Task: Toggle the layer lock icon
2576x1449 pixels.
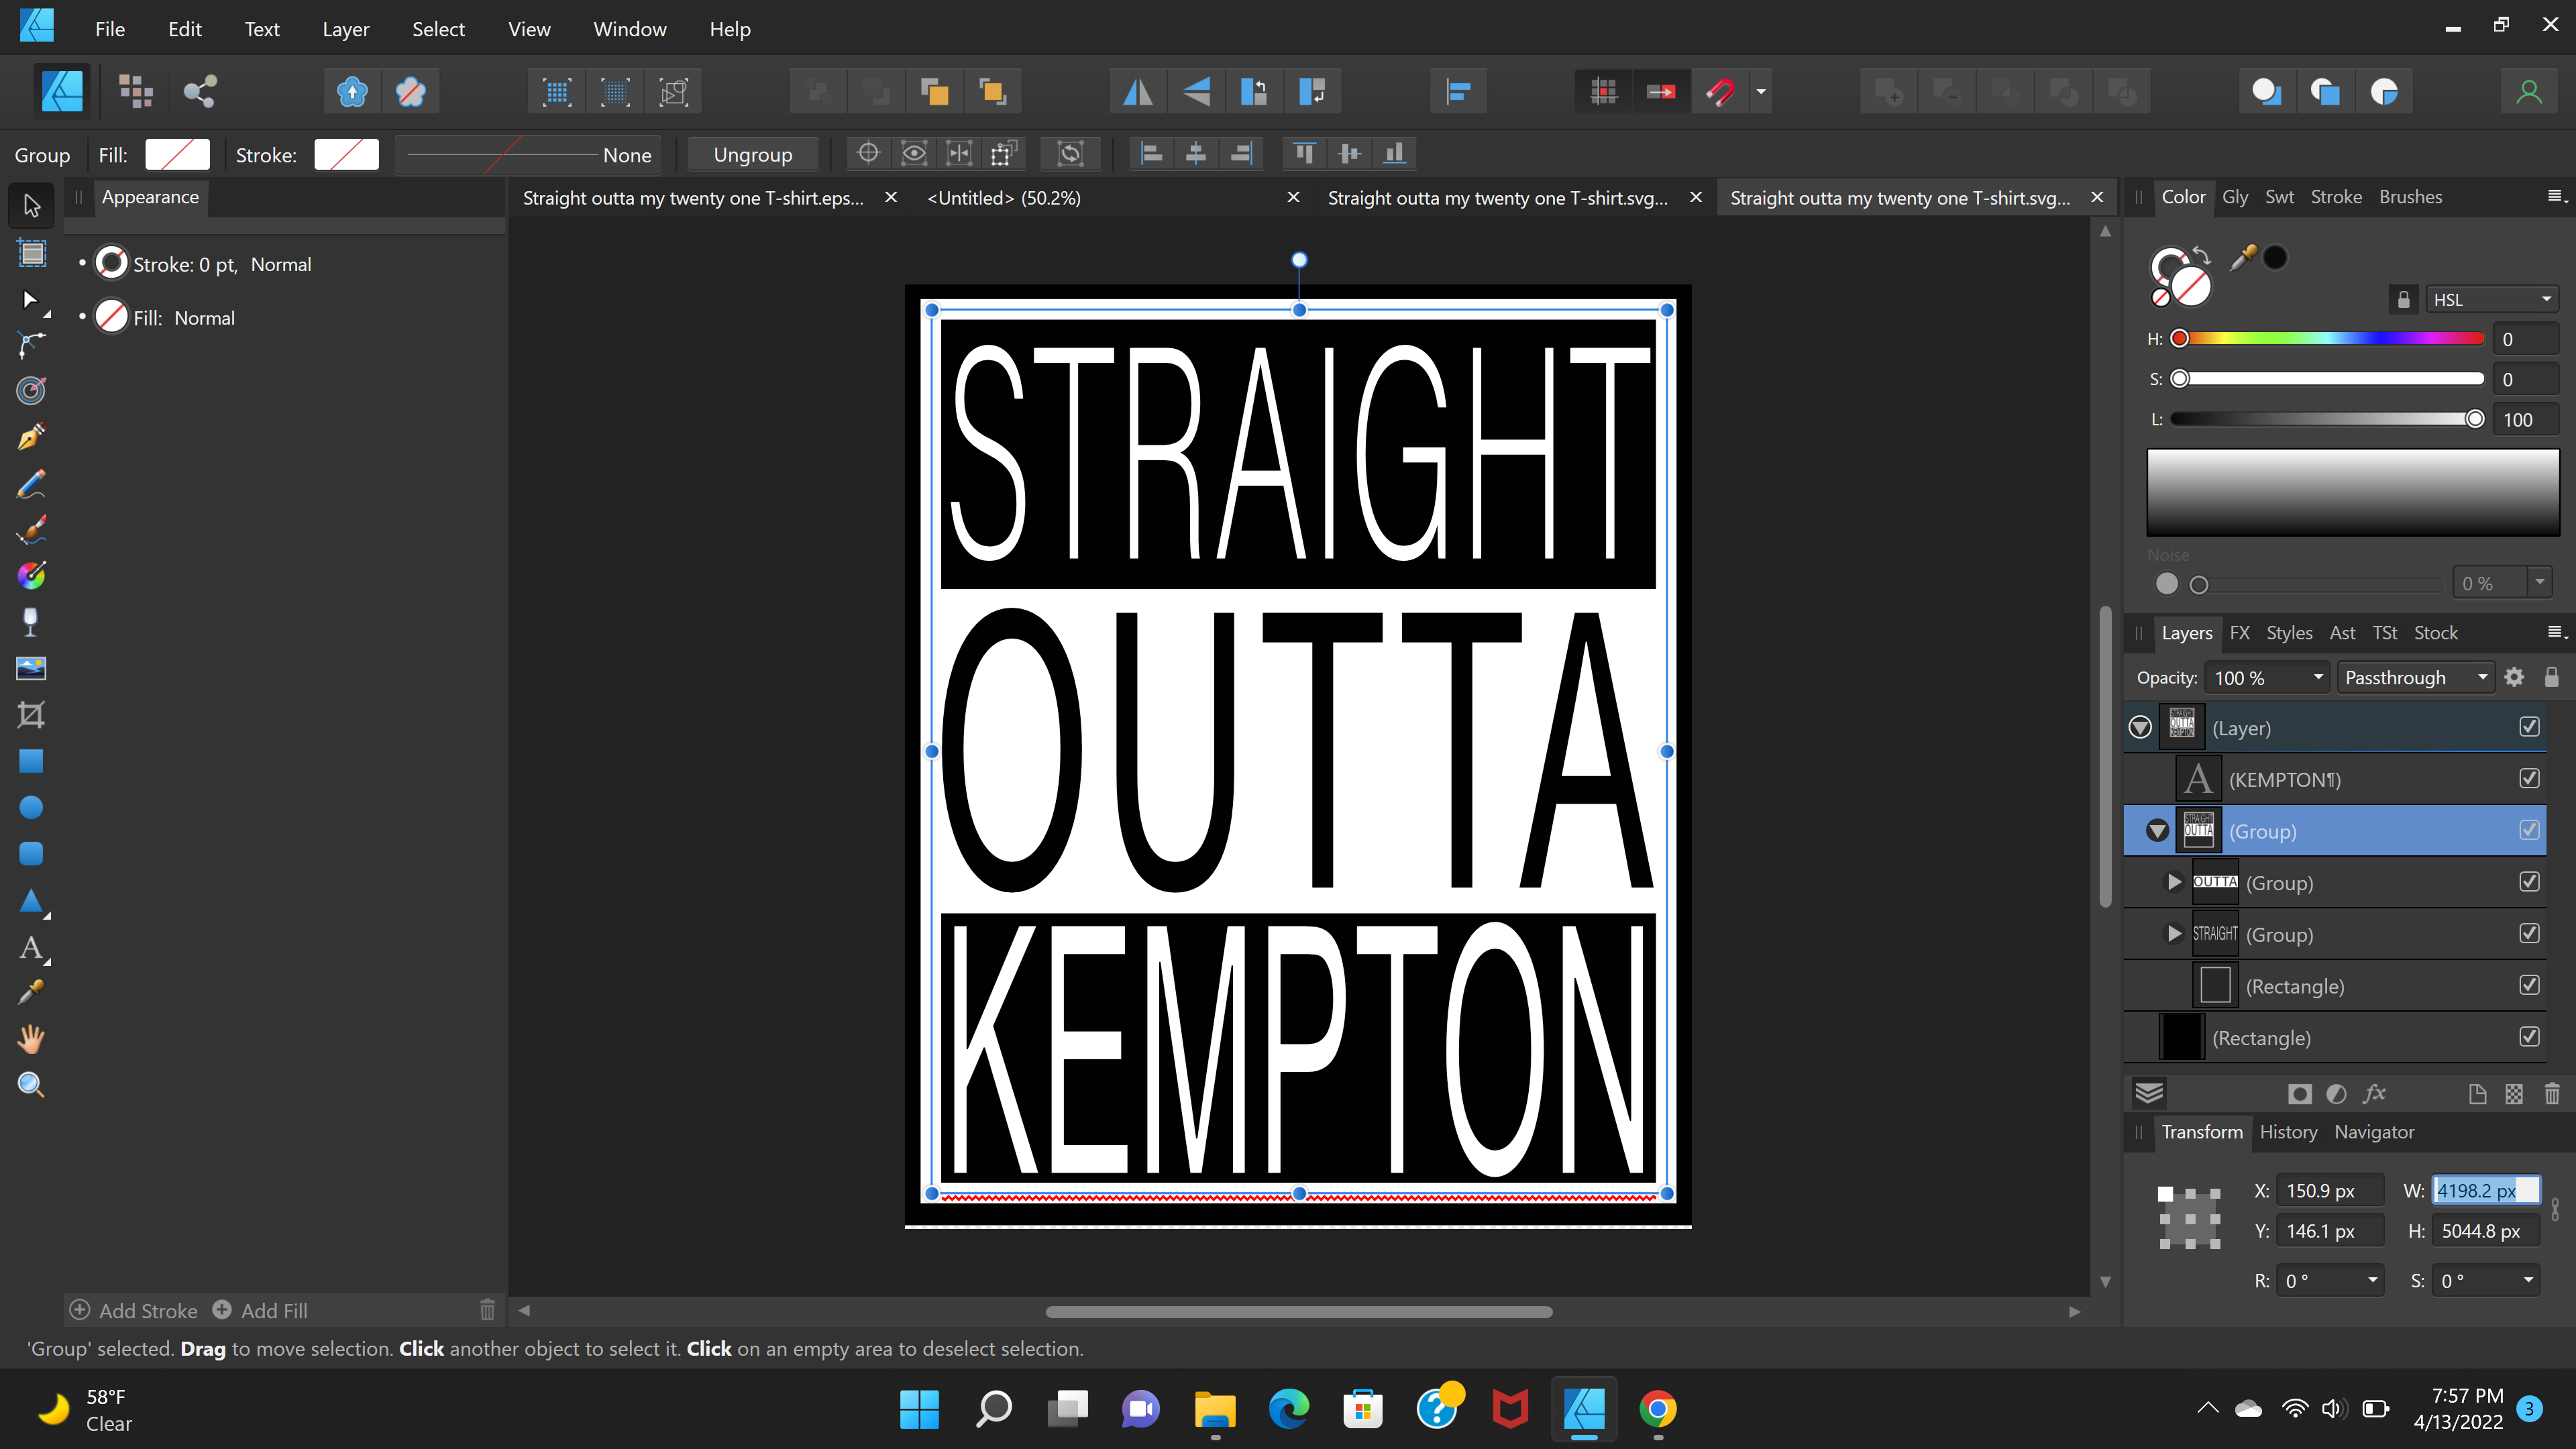Action: [x=2552, y=677]
